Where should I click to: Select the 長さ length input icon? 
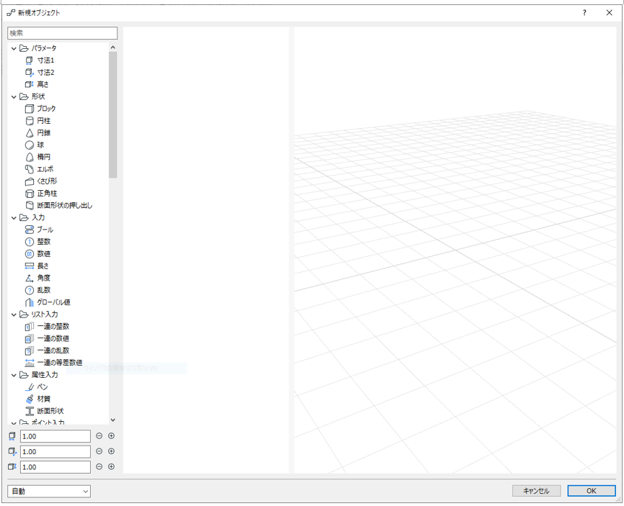[29, 266]
